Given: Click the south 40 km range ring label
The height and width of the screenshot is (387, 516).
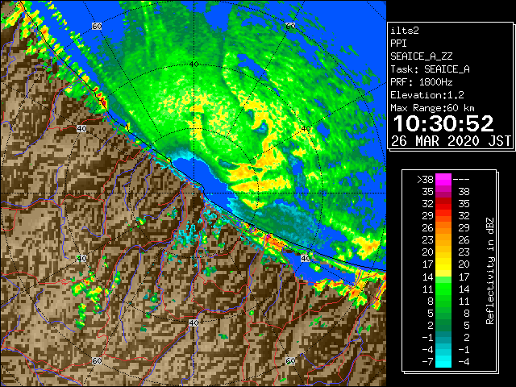Looking at the screenshot, I should click(x=193, y=322).
